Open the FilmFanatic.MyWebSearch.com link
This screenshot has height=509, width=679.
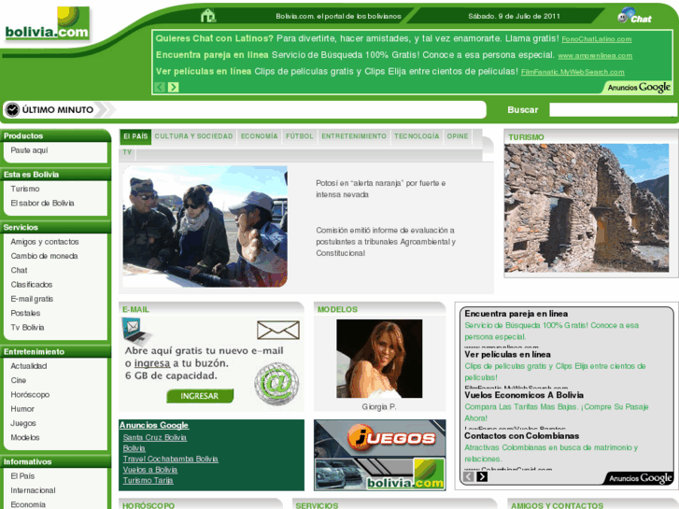point(573,72)
